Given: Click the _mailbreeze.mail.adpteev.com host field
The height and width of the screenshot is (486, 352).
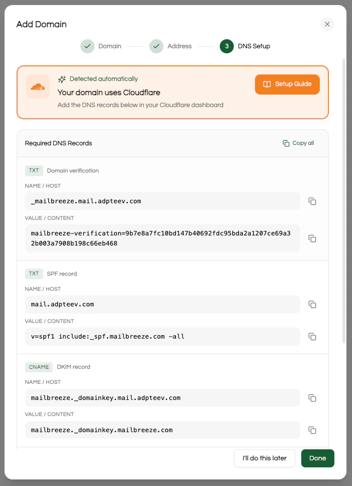Looking at the screenshot, I should [x=163, y=201].
